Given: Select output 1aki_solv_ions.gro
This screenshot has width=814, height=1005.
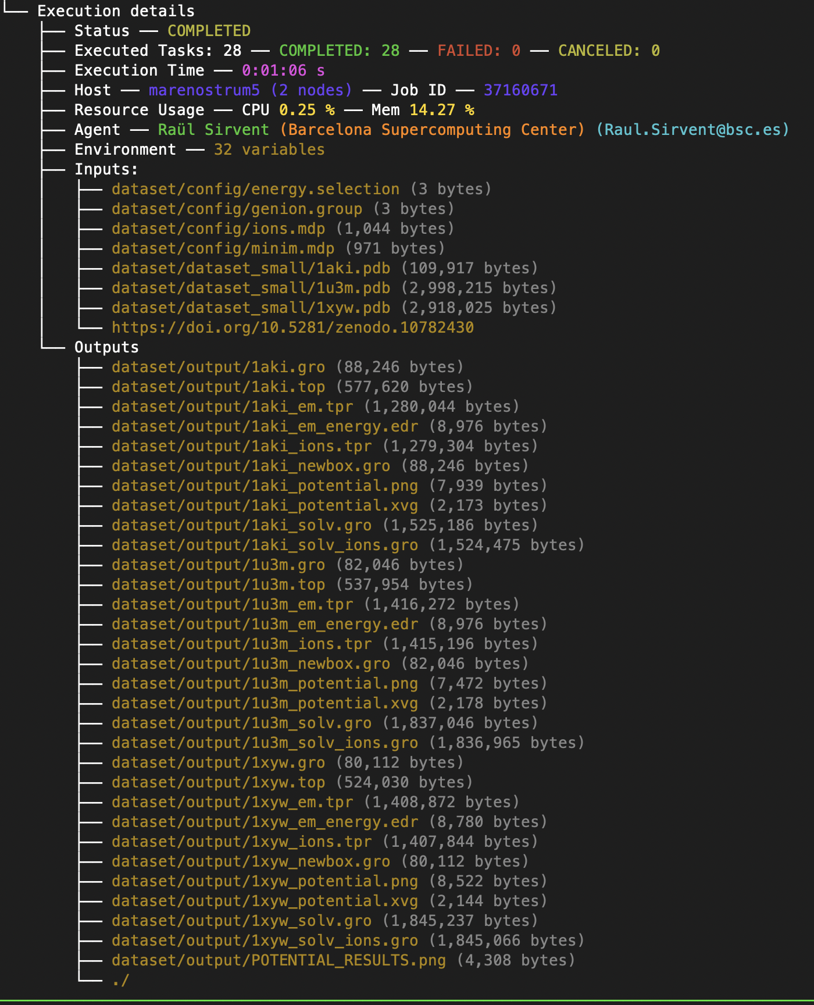Looking at the screenshot, I should [x=265, y=545].
